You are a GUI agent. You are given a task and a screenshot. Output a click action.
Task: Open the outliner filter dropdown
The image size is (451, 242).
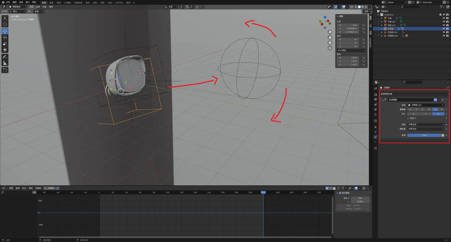(x=443, y=6)
